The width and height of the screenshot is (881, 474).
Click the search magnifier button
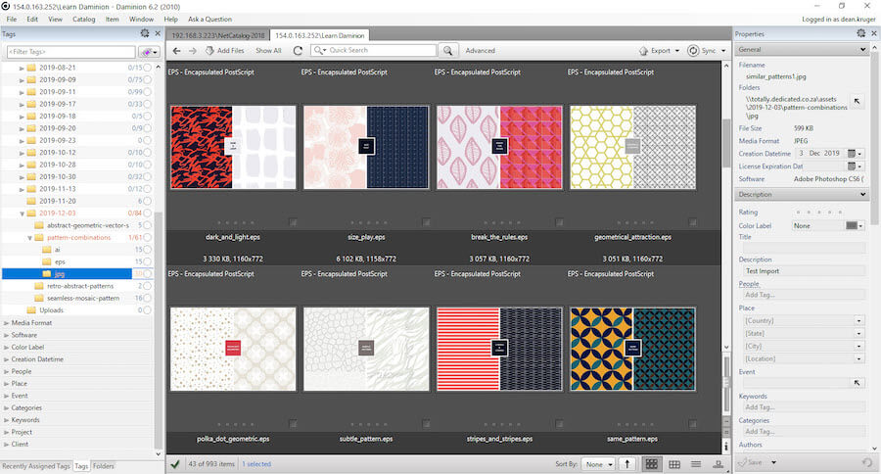click(x=448, y=51)
